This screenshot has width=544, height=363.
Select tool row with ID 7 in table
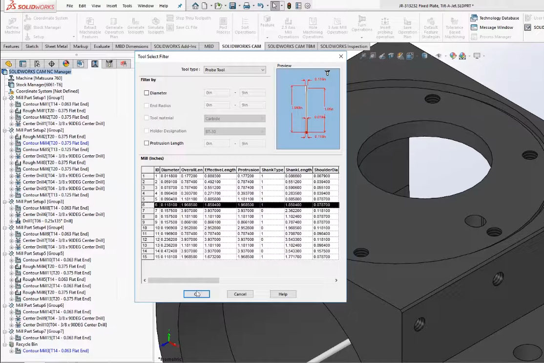tap(240, 211)
